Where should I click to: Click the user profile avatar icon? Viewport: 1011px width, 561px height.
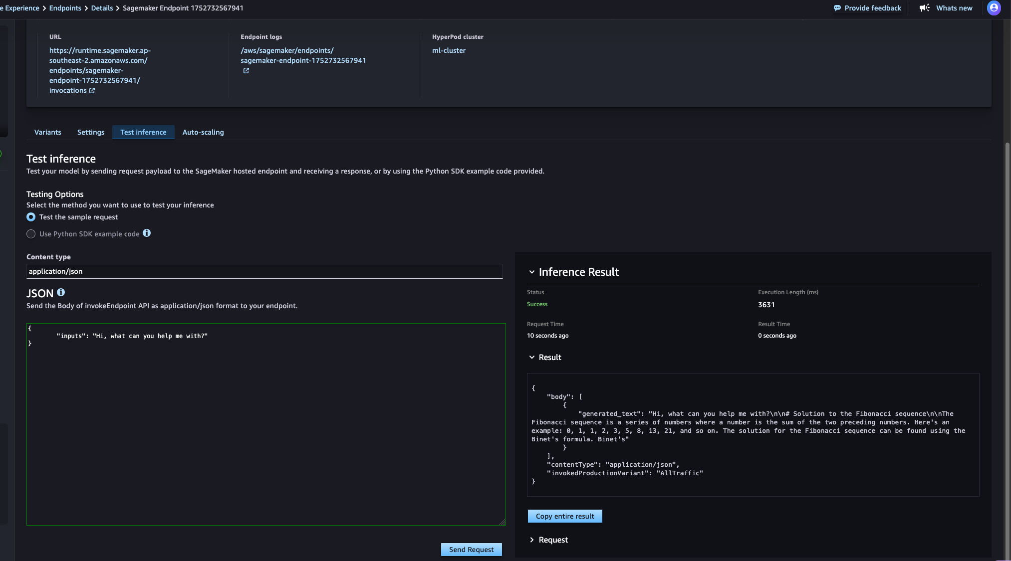tap(994, 8)
